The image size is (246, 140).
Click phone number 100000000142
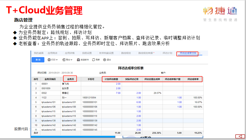(x=90, y=125)
